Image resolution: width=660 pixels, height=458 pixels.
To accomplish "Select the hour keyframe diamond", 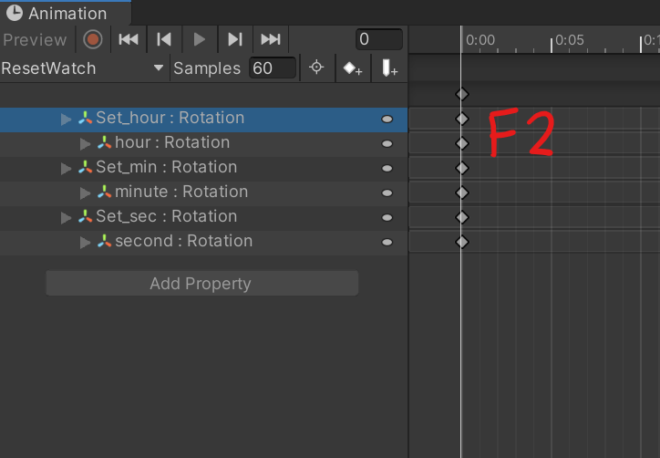I will 462,143.
